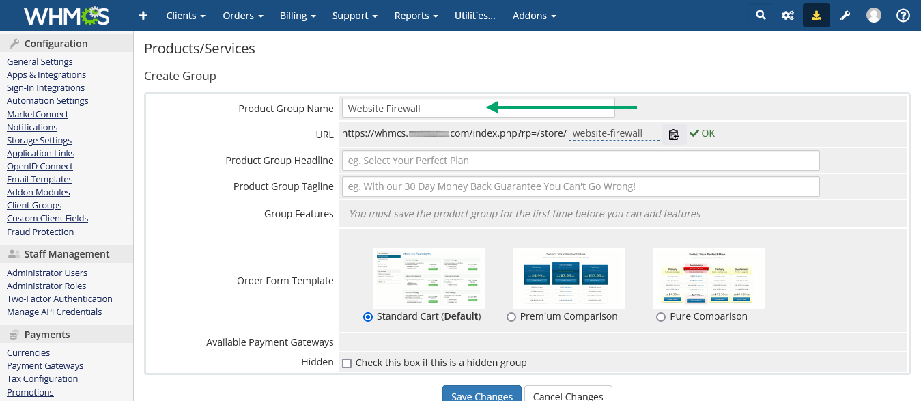Click the Premium Comparison template thumbnail

(x=569, y=278)
